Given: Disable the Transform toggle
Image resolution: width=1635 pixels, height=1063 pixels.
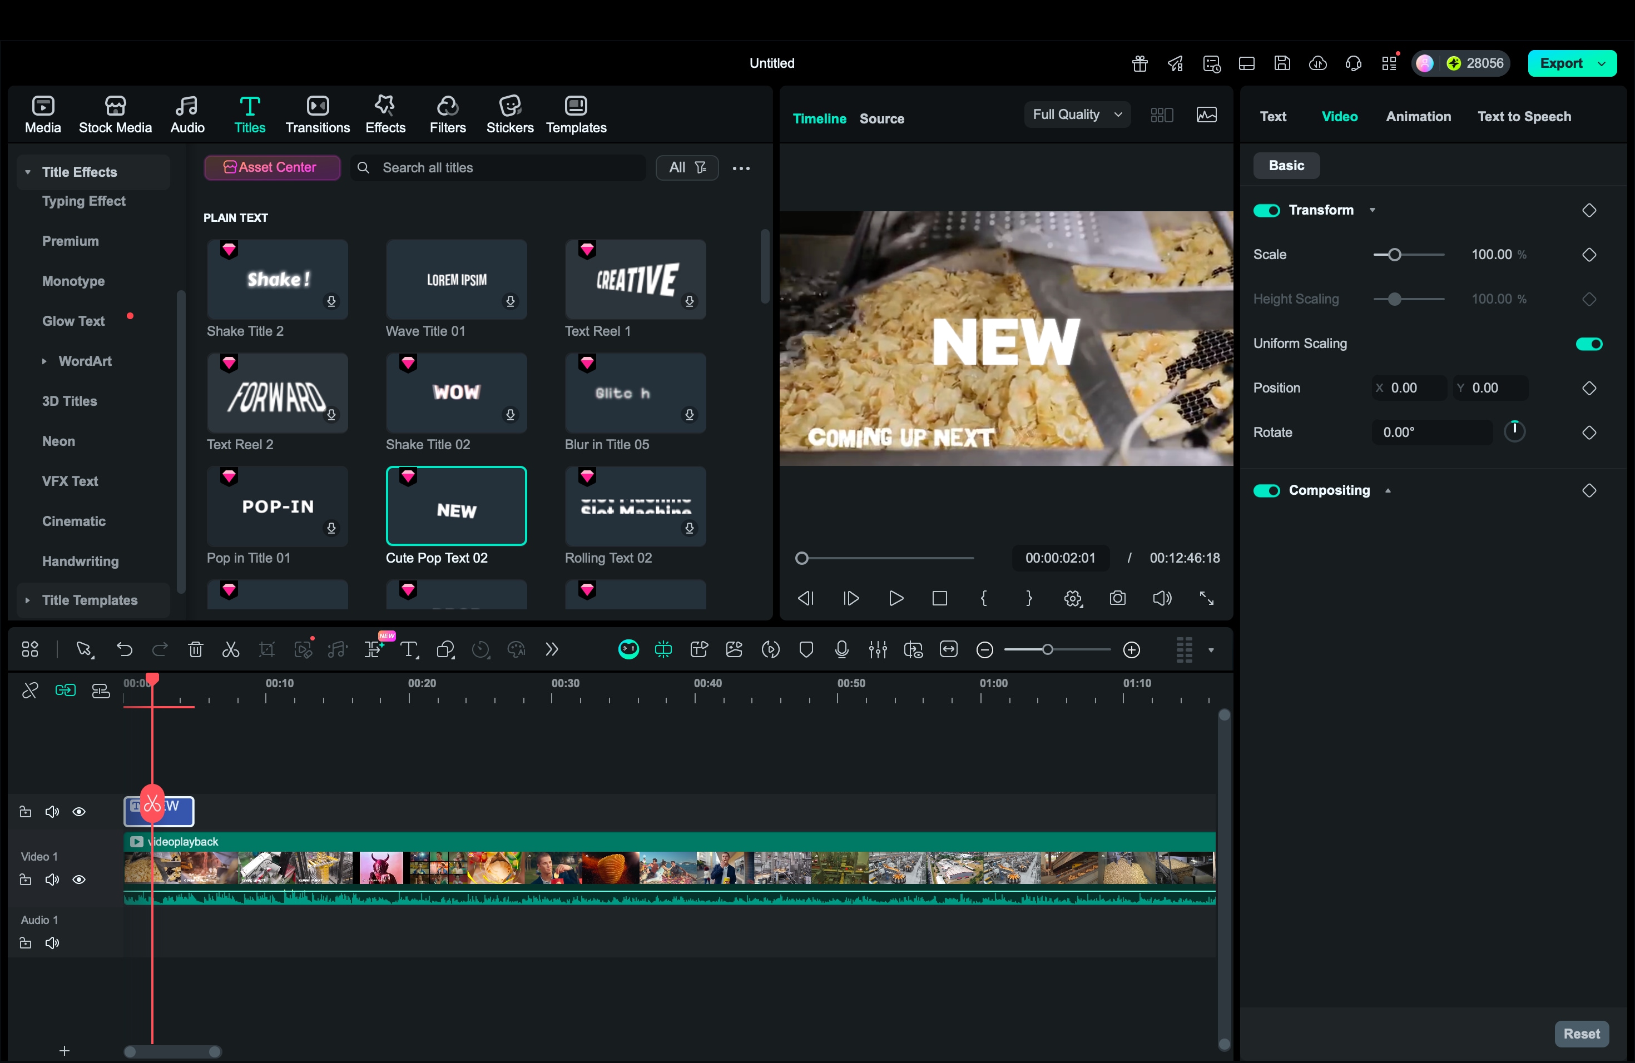Looking at the screenshot, I should click(x=1266, y=210).
